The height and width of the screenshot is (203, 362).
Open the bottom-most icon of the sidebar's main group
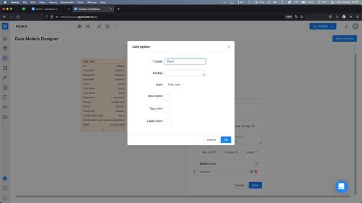click(5, 117)
